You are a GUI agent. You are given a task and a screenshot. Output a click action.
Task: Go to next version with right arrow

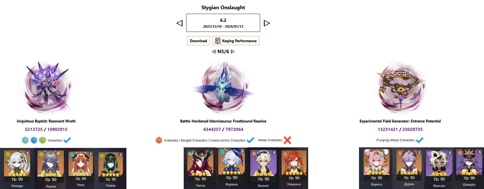pyautogui.click(x=267, y=23)
